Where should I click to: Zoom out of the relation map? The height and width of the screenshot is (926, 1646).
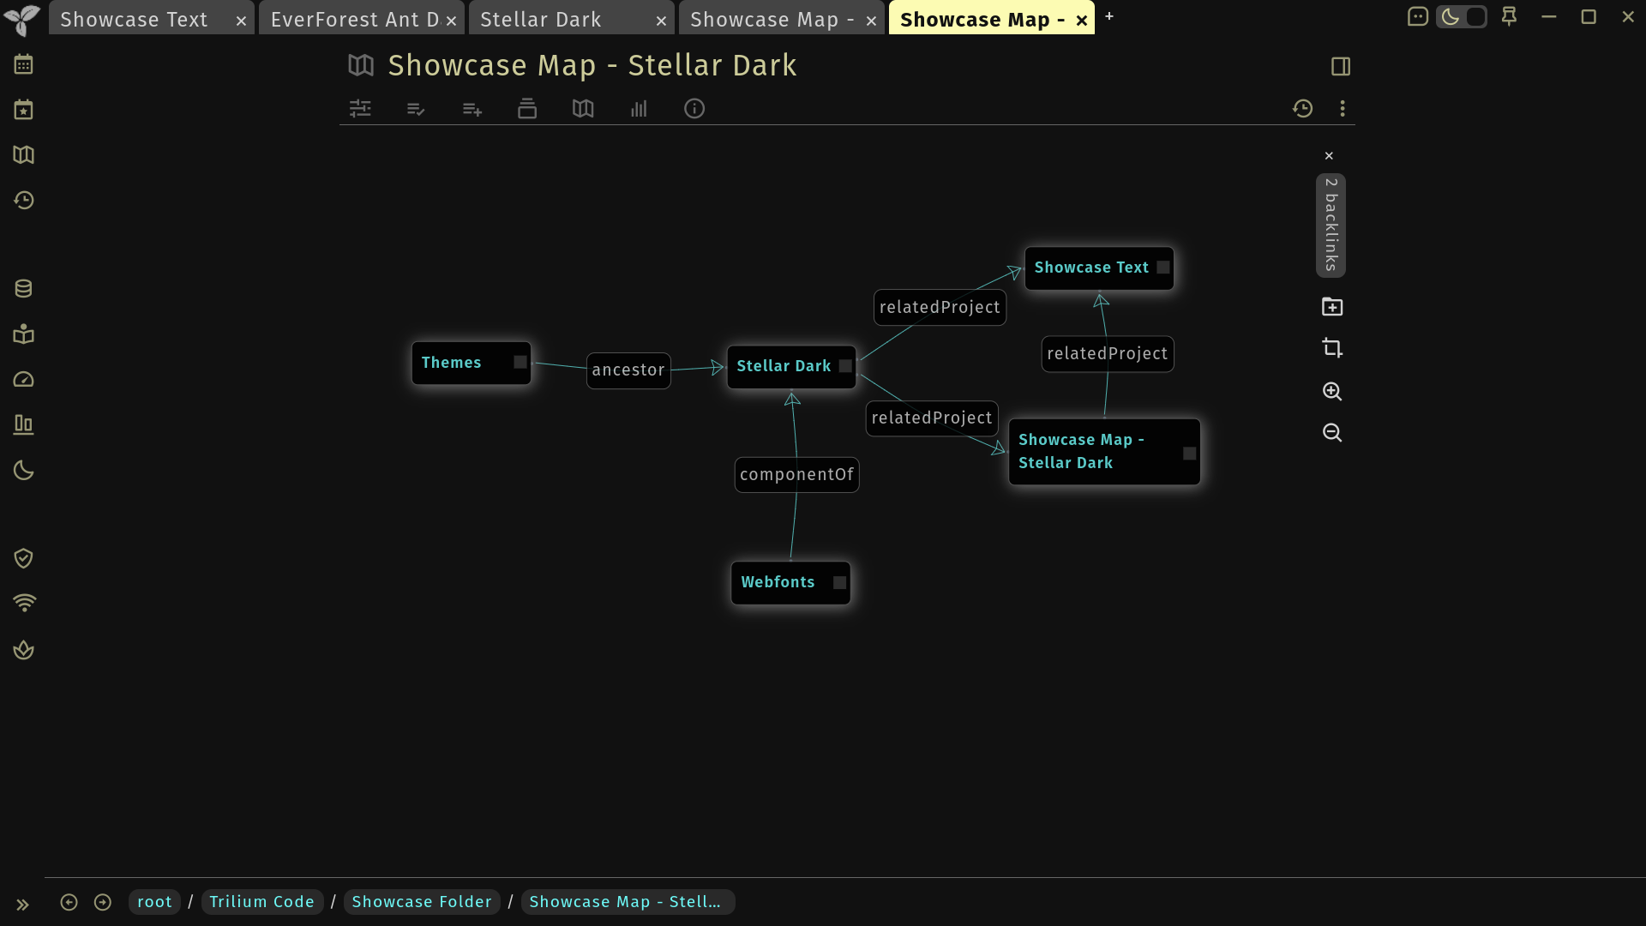point(1332,433)
